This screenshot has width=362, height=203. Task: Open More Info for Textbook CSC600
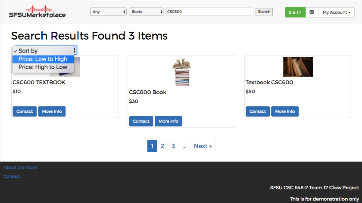[x=285, y=111]
